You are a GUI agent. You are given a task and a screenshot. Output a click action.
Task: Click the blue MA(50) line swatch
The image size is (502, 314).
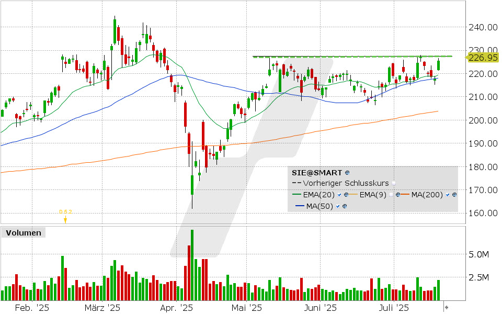tap(300, 206)
